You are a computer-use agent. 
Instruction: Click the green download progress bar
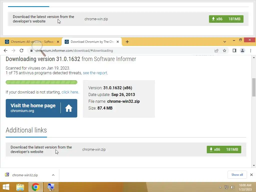click(41, 82)
